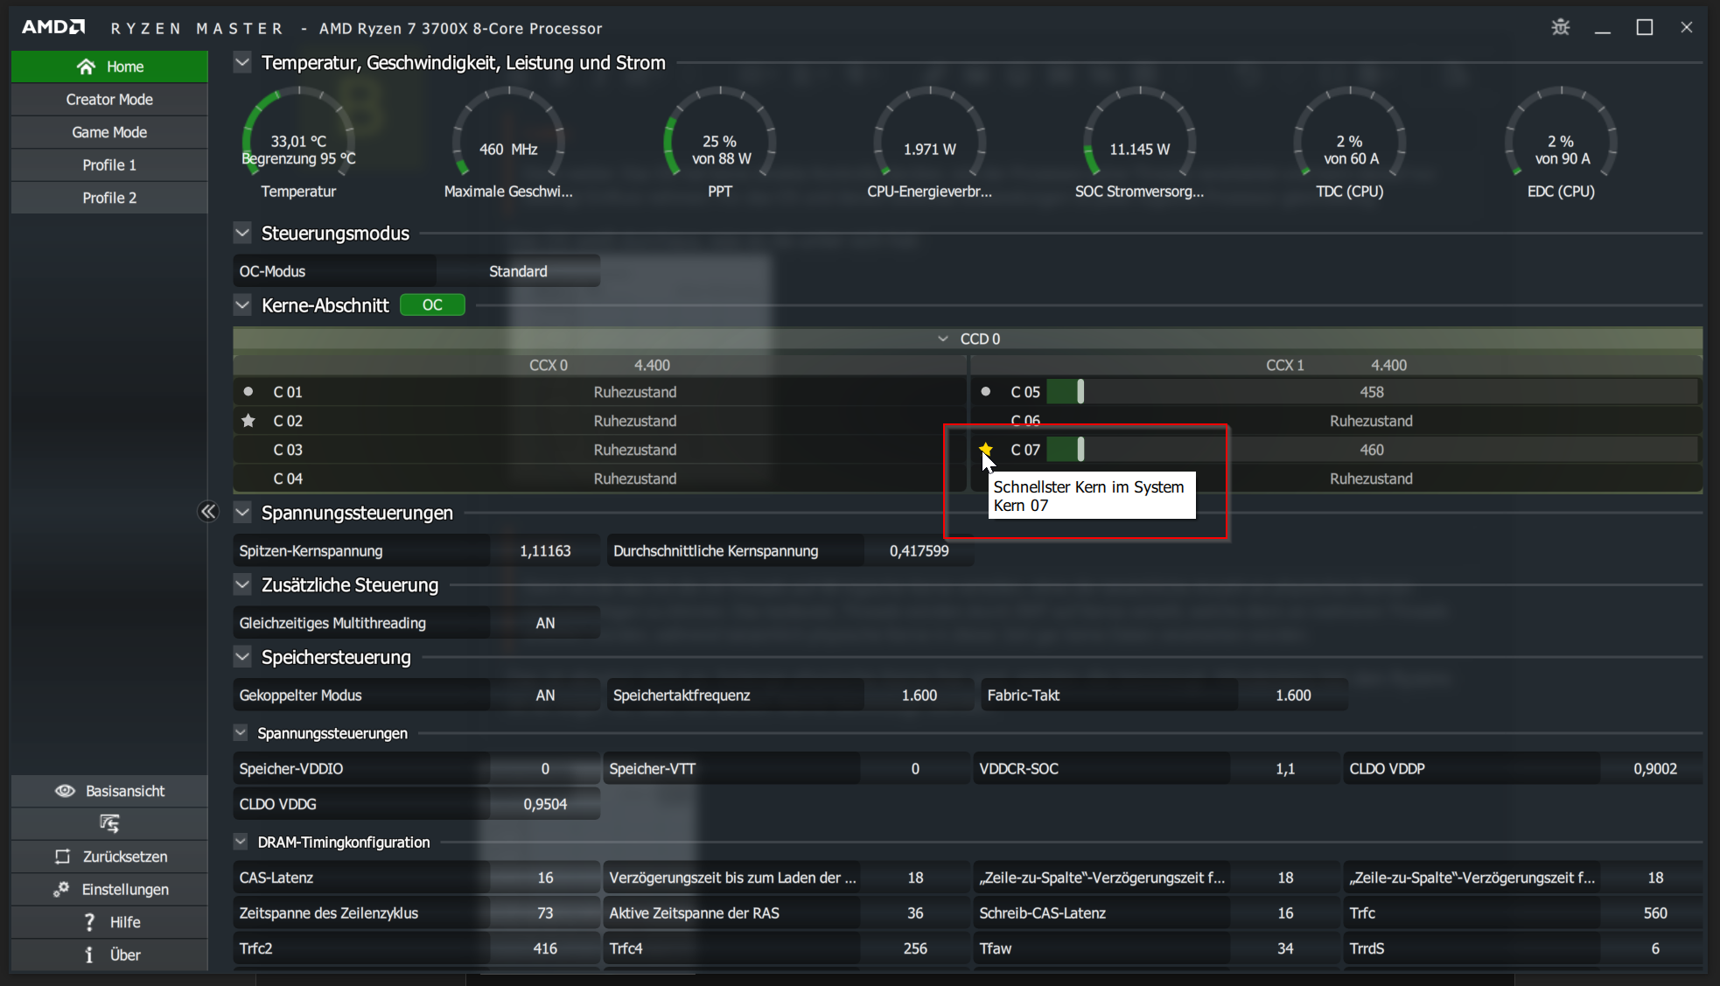Toggle Gekoppelter Modus AN value

[545, 696]
